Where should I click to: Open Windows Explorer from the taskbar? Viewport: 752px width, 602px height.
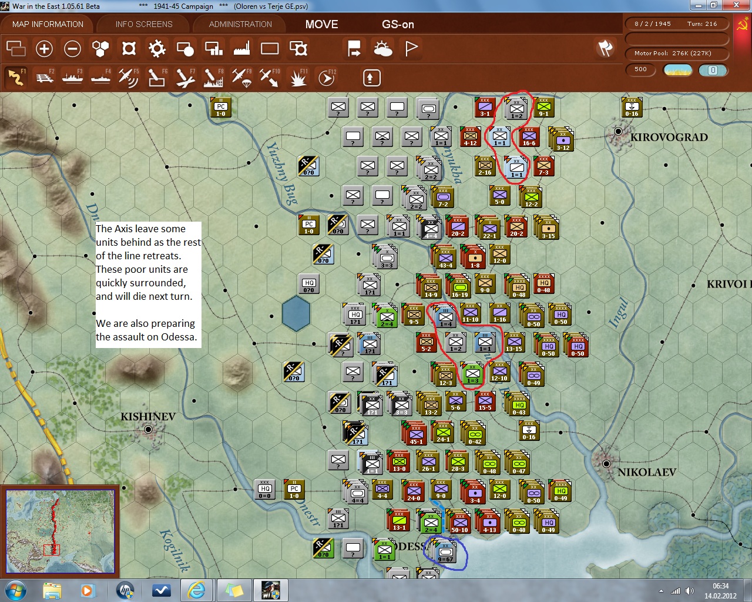coord(52,590)
